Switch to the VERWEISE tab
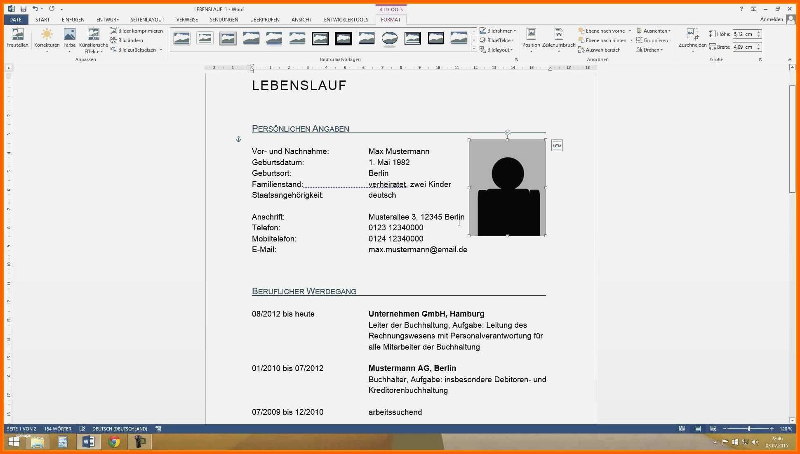 [x=187, y=19]
